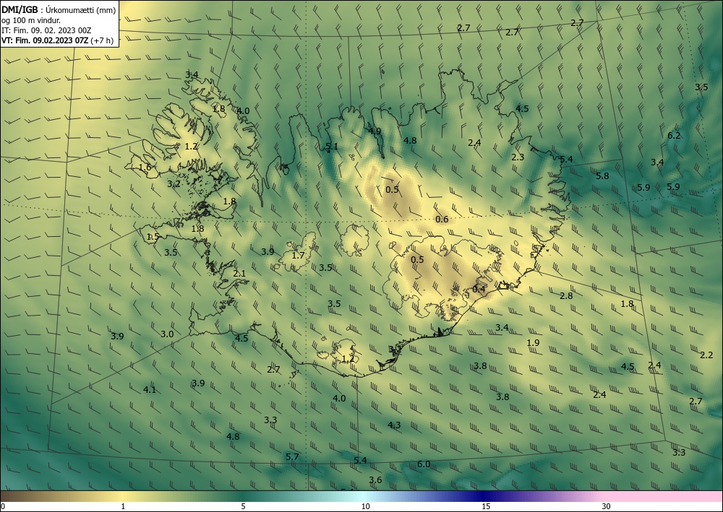Click the 3.2 precipitation value
The height and width of the screenshot is (512, 723).
click(174, 183)
